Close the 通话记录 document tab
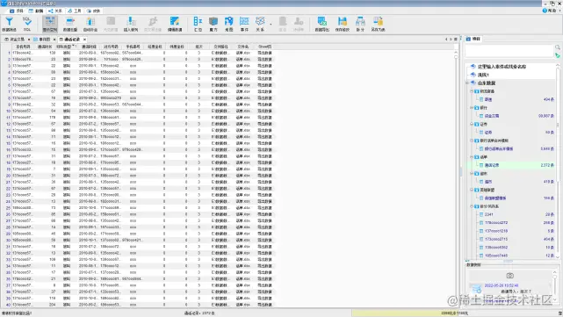563x317 pixels. pos(84,40)
